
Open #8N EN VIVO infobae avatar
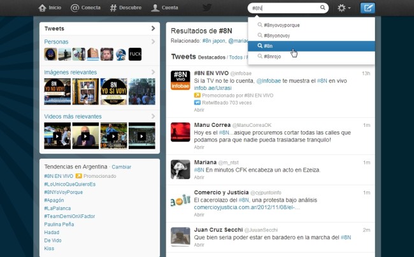click(180, 80)
